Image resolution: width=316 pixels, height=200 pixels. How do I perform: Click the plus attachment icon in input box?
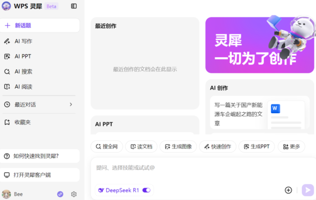(x=289, y=190)
